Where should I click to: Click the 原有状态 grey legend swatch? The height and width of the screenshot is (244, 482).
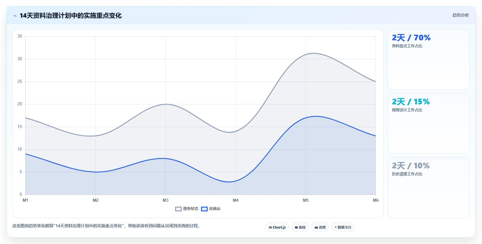pyautogui.click(x=179, y=209)
